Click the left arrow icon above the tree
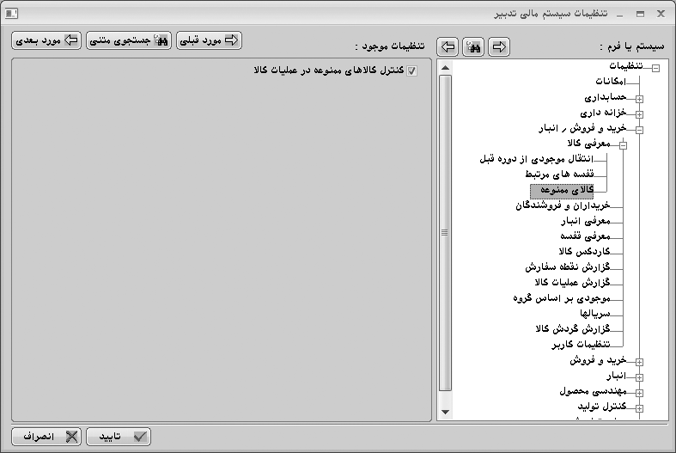 448,46
